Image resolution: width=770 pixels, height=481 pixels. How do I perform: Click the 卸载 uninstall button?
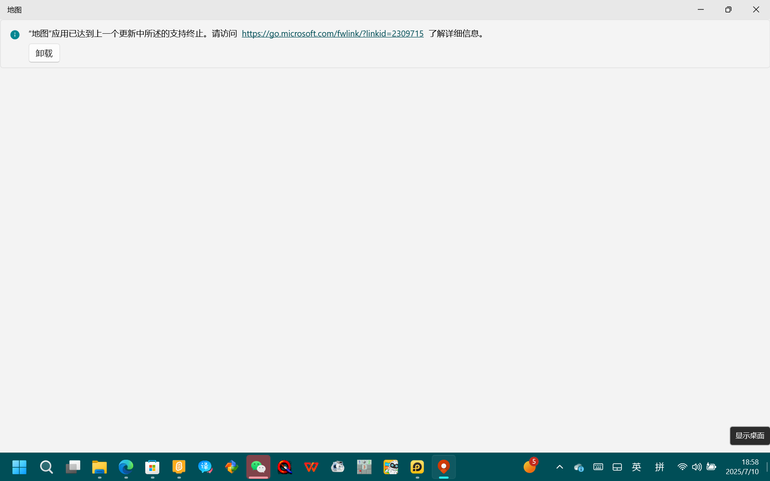pos(44,53)
